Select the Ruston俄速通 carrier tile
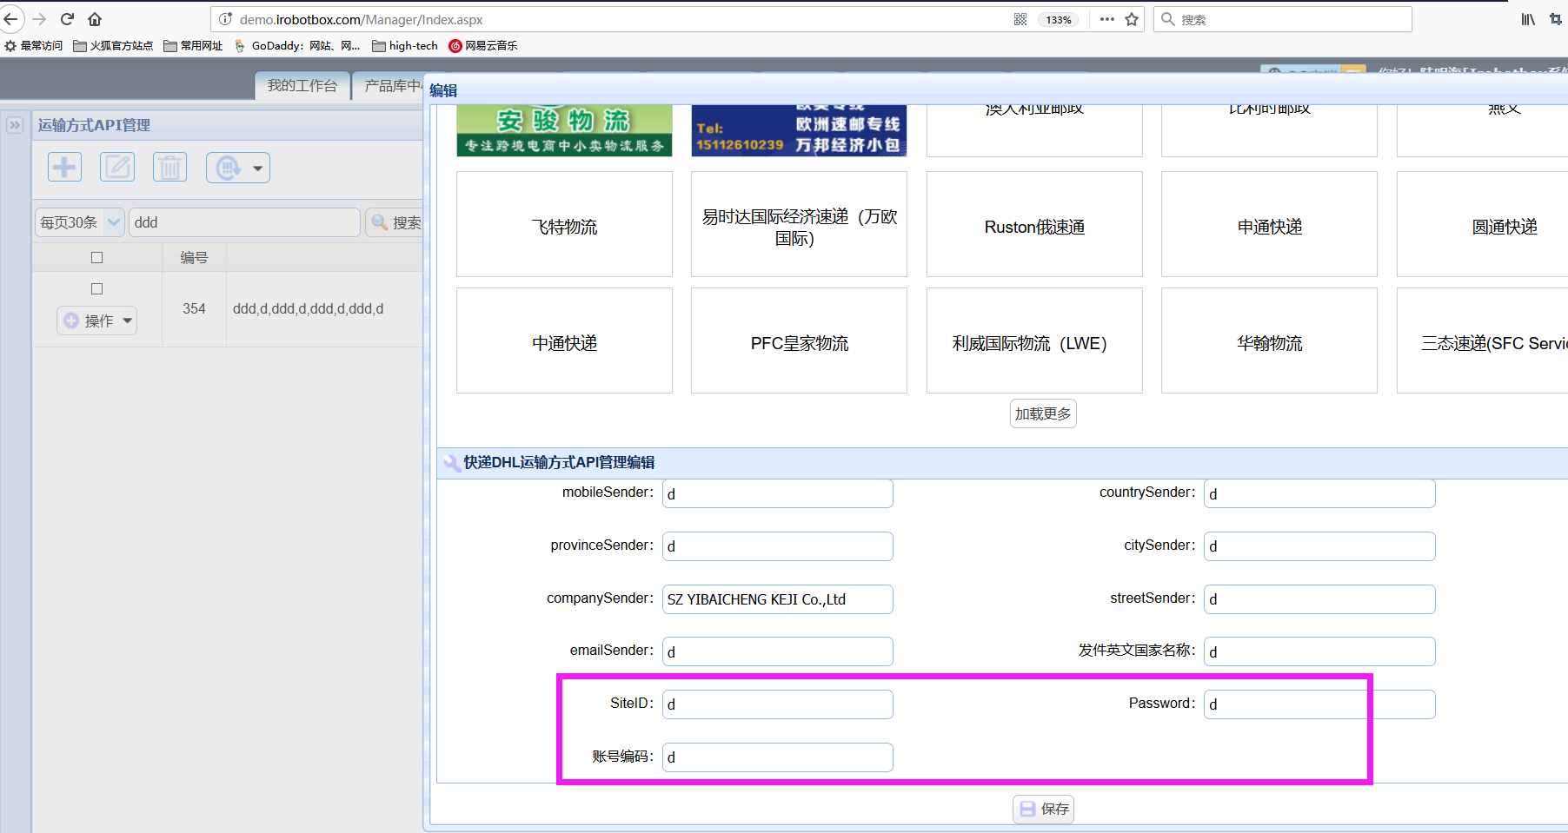Image resolution: width=1568 pixels, height=833 pixels. [1034, 224]
